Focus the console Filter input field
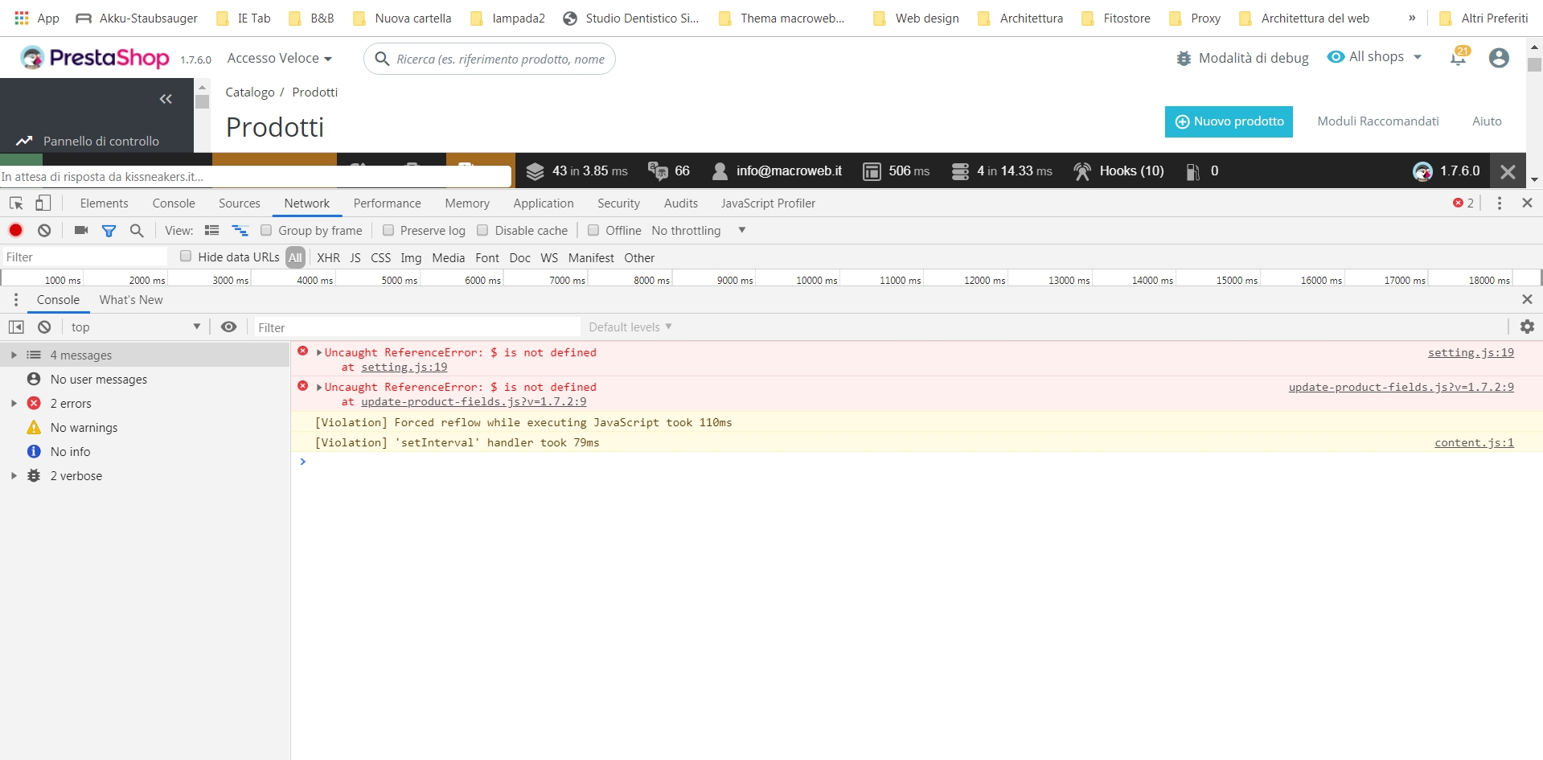1543x760 pixels. pos(417,327)
